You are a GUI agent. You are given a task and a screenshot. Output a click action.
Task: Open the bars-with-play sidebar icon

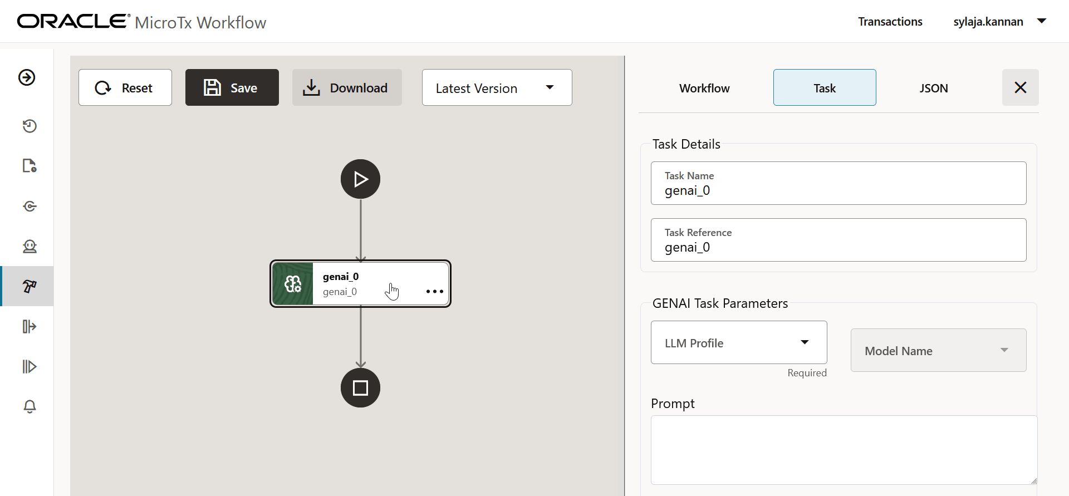tap(30, 366)
